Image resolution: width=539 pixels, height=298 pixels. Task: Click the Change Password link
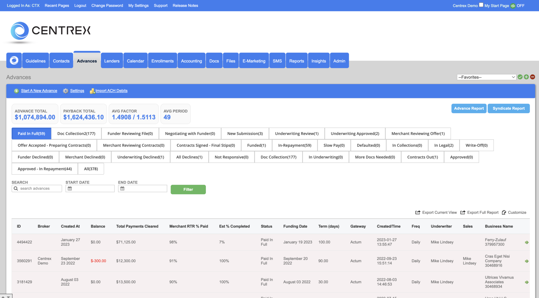point(107,6)
